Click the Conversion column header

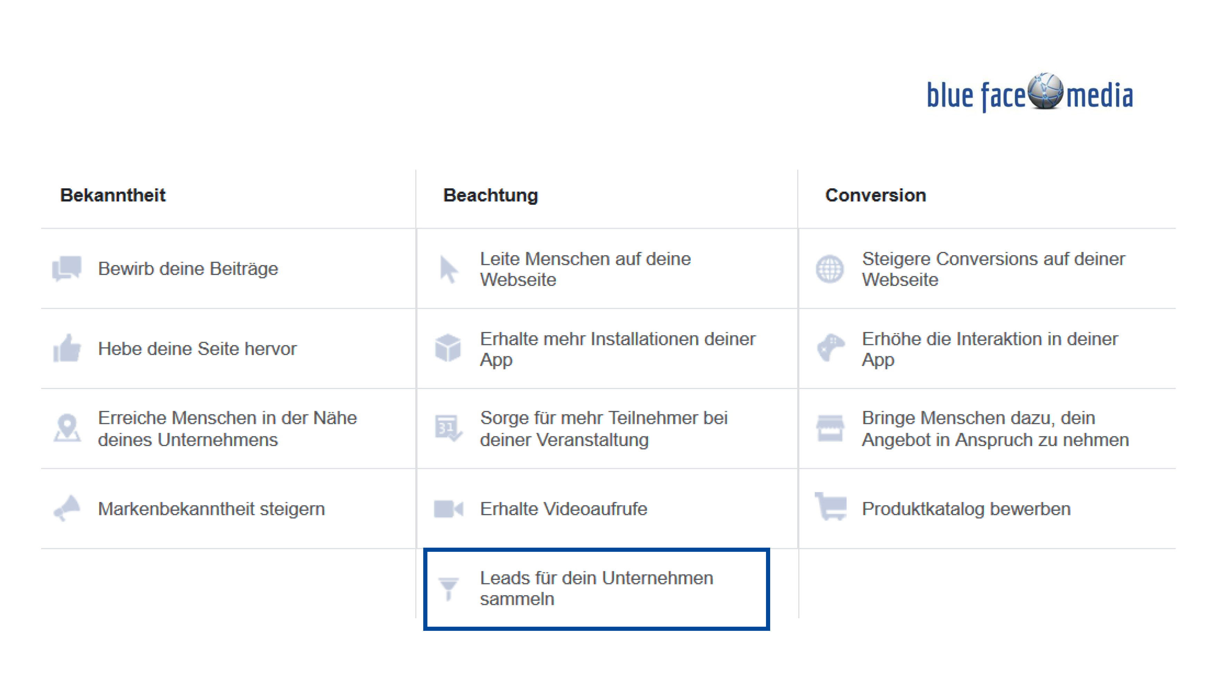click(x=875, y=195)
